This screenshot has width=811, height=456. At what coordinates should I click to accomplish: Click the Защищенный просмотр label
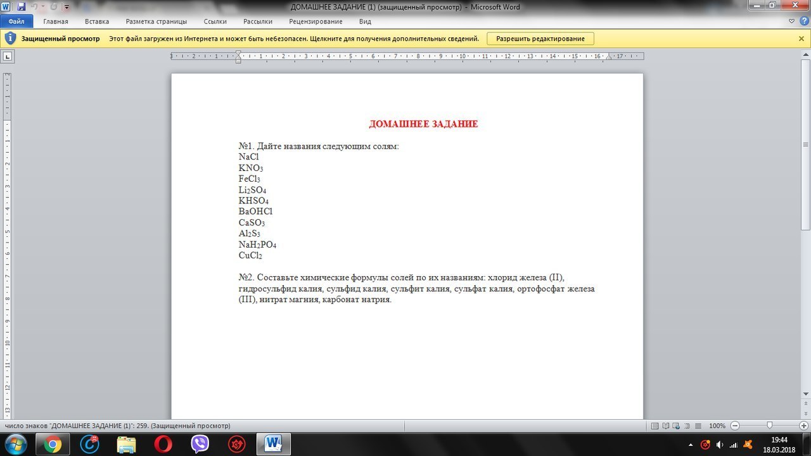coord(60,39)
